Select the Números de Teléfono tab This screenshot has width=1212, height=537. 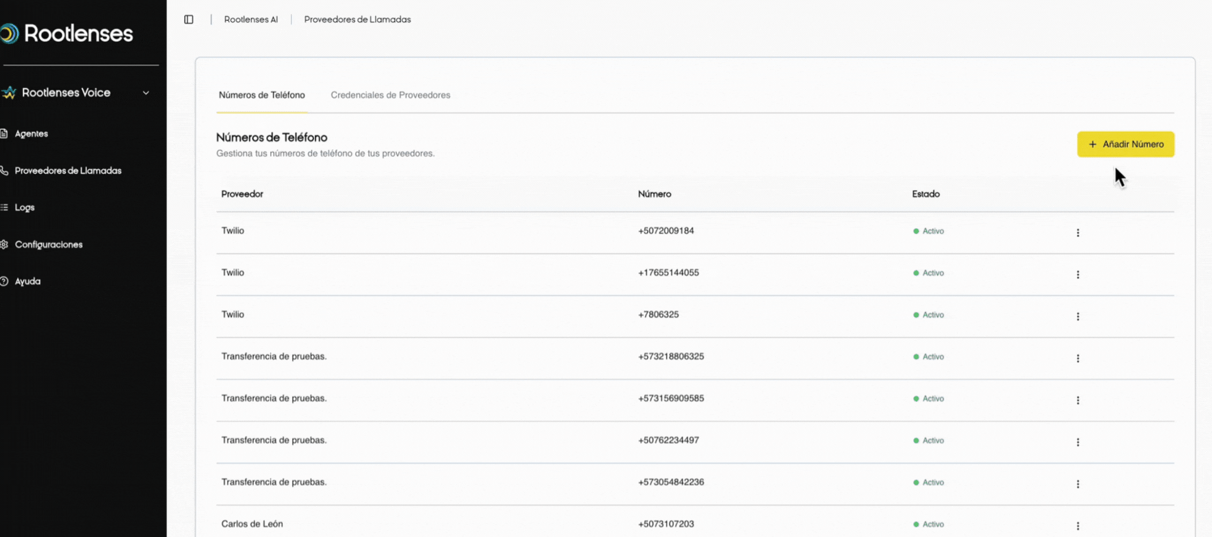pyautogui.click(x=262, y=95)
